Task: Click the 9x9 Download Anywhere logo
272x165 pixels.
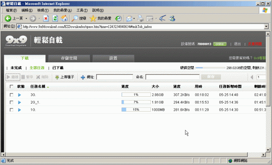Action: pyautogui.click(x=16, y=41)
